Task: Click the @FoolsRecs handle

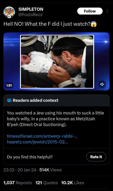Action: (30, 15)
